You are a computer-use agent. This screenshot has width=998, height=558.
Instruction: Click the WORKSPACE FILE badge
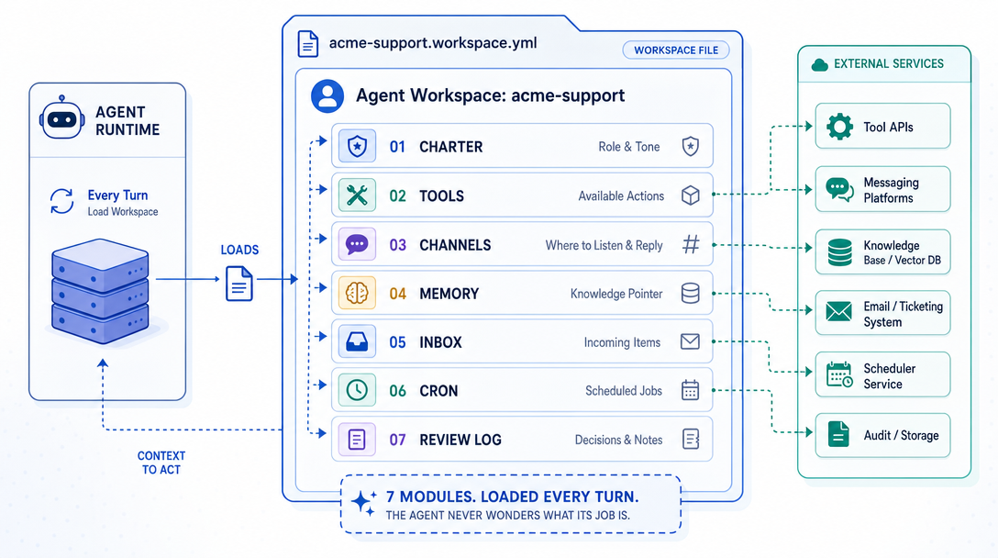[676, 50]
